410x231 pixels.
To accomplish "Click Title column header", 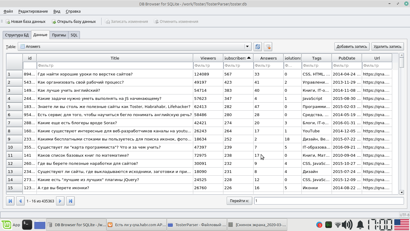I will click(115, 58).
